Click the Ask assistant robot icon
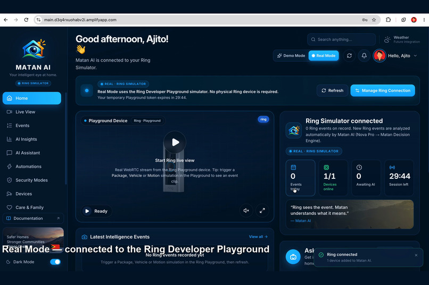429x285 pixels. [293, 257]
